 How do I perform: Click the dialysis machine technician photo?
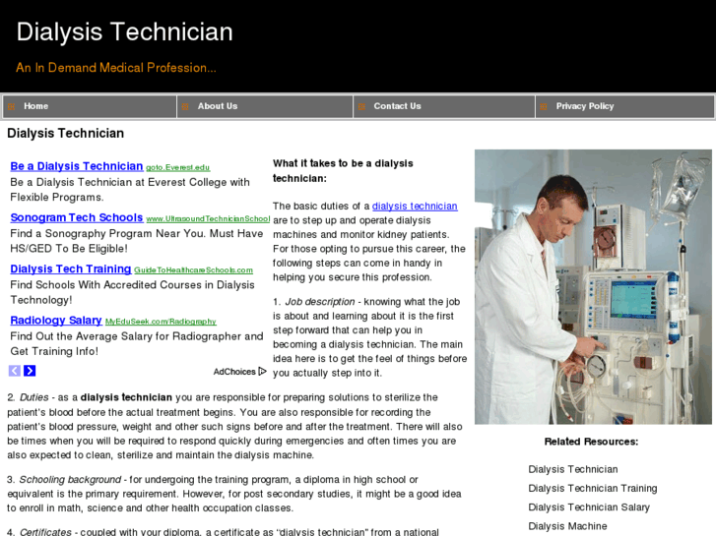pos(593,287)
